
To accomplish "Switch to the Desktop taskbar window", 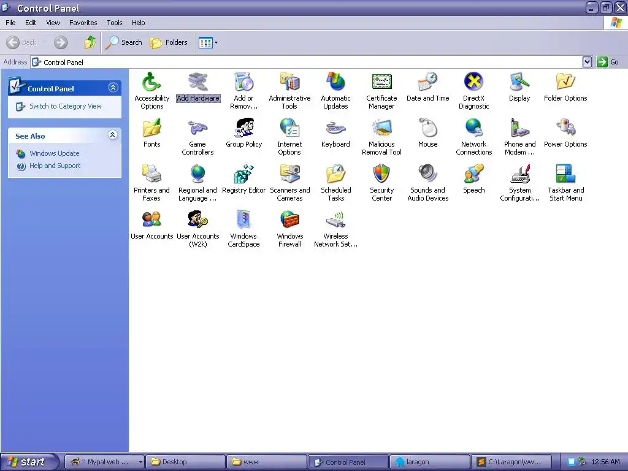I will (185, 462).
